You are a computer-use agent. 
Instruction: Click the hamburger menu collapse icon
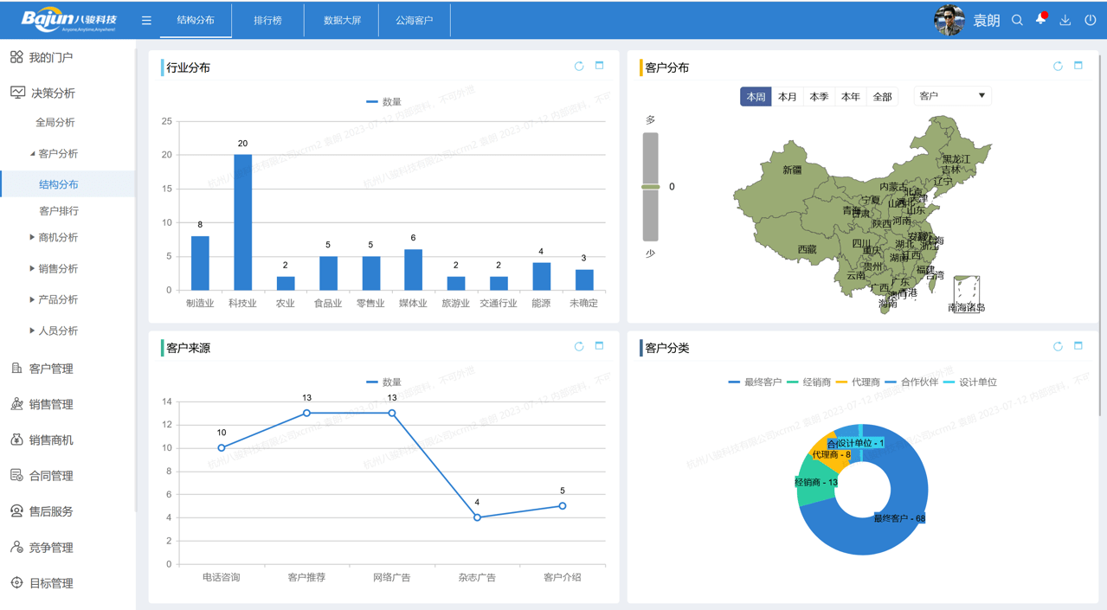(146, 21)
